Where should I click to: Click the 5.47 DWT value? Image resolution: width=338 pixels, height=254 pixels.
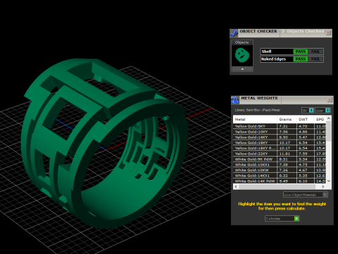coord(303,138)
